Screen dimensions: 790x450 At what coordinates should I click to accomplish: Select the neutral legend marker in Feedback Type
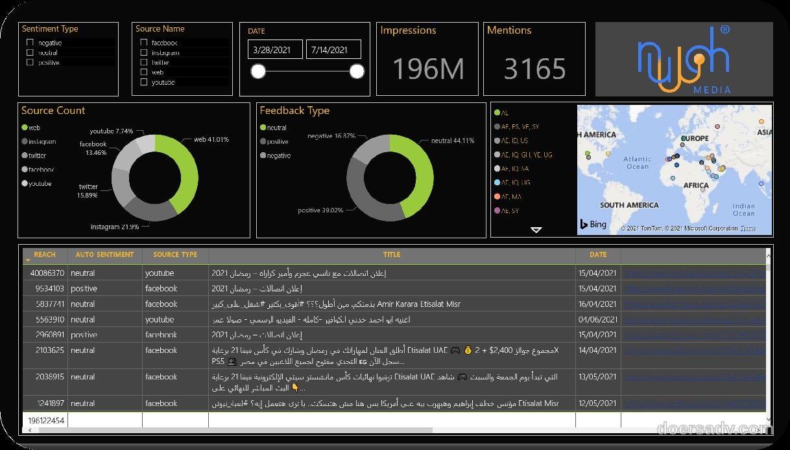click(x=263, y=128)
